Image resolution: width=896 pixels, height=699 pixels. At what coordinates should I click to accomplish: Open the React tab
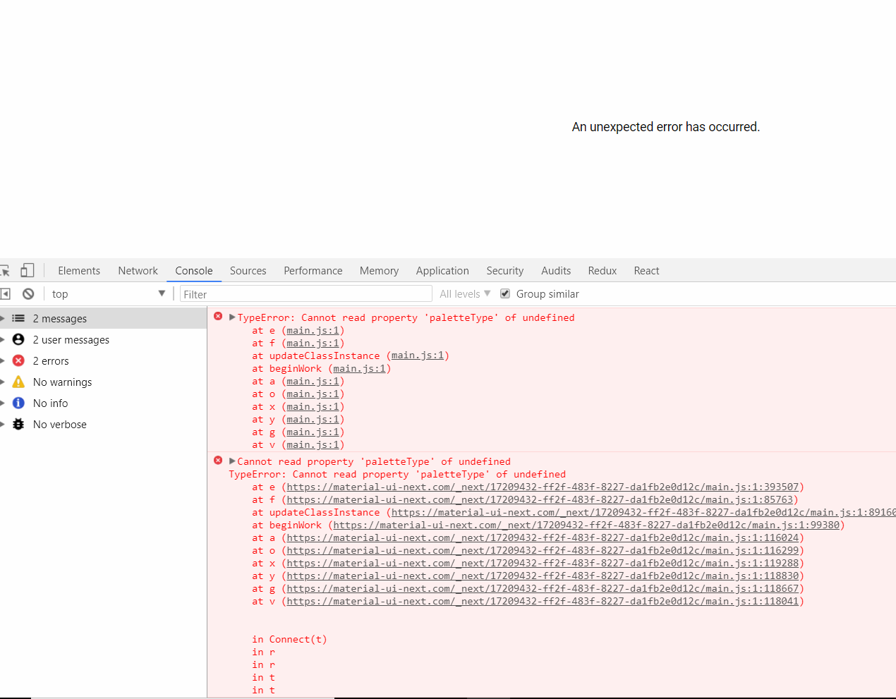point(646,271)
